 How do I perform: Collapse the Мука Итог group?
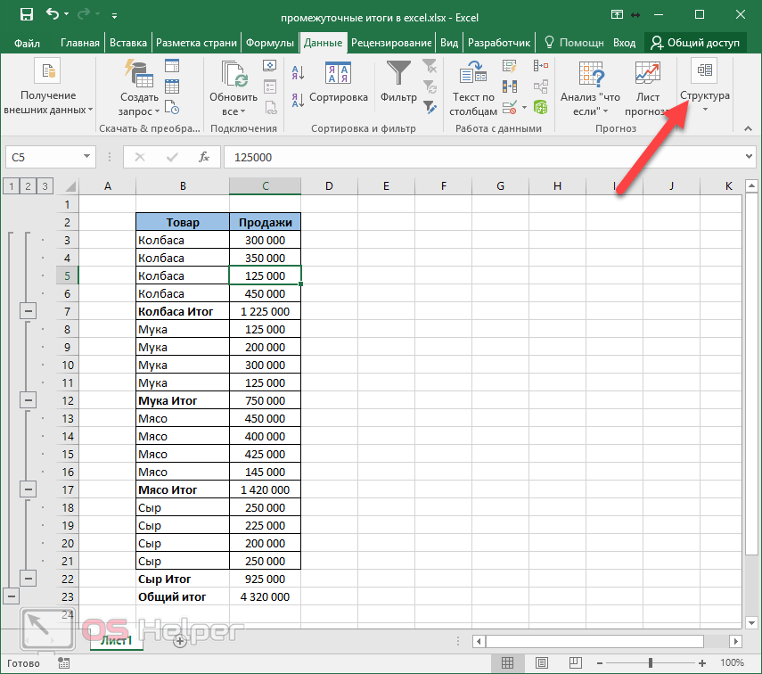(29, 400)
